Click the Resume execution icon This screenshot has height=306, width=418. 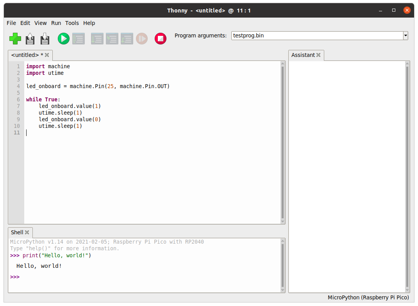click(142, 39)
